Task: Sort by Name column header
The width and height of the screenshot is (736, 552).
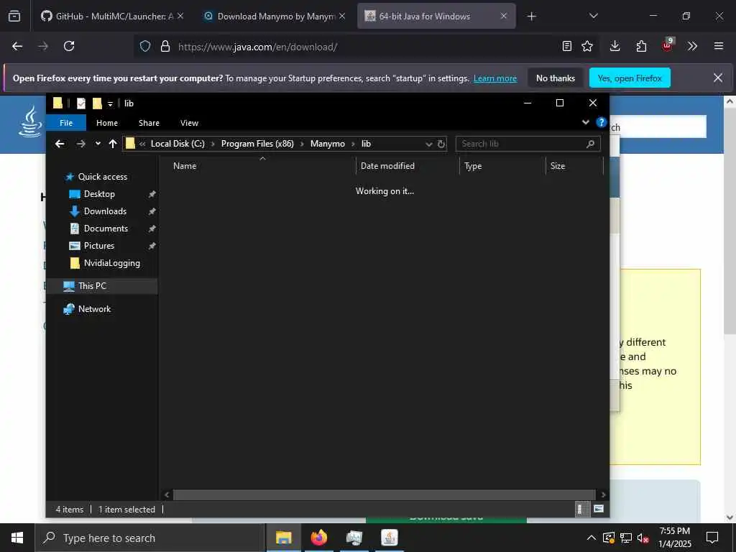Action: click(185, 166)
